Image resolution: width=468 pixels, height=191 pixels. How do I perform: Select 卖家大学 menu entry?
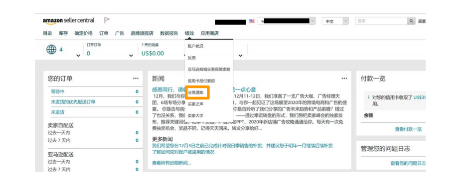coord(195,115)
